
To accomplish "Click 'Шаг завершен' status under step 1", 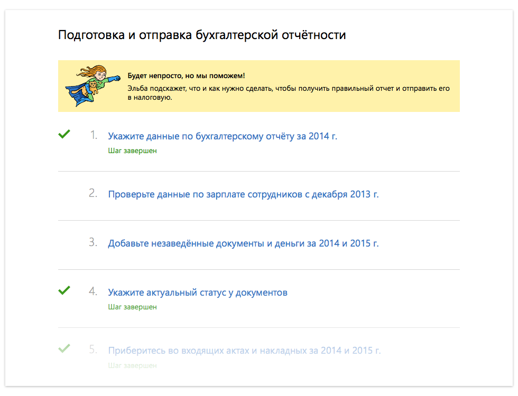I will click(132, 151).
